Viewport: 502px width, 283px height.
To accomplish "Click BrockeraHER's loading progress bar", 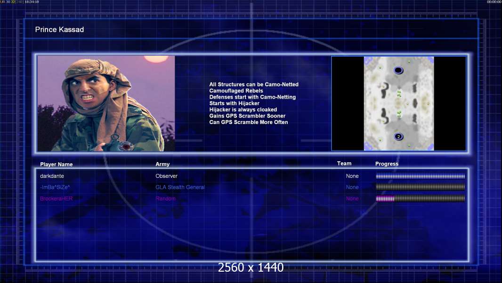I will point(421,199).
